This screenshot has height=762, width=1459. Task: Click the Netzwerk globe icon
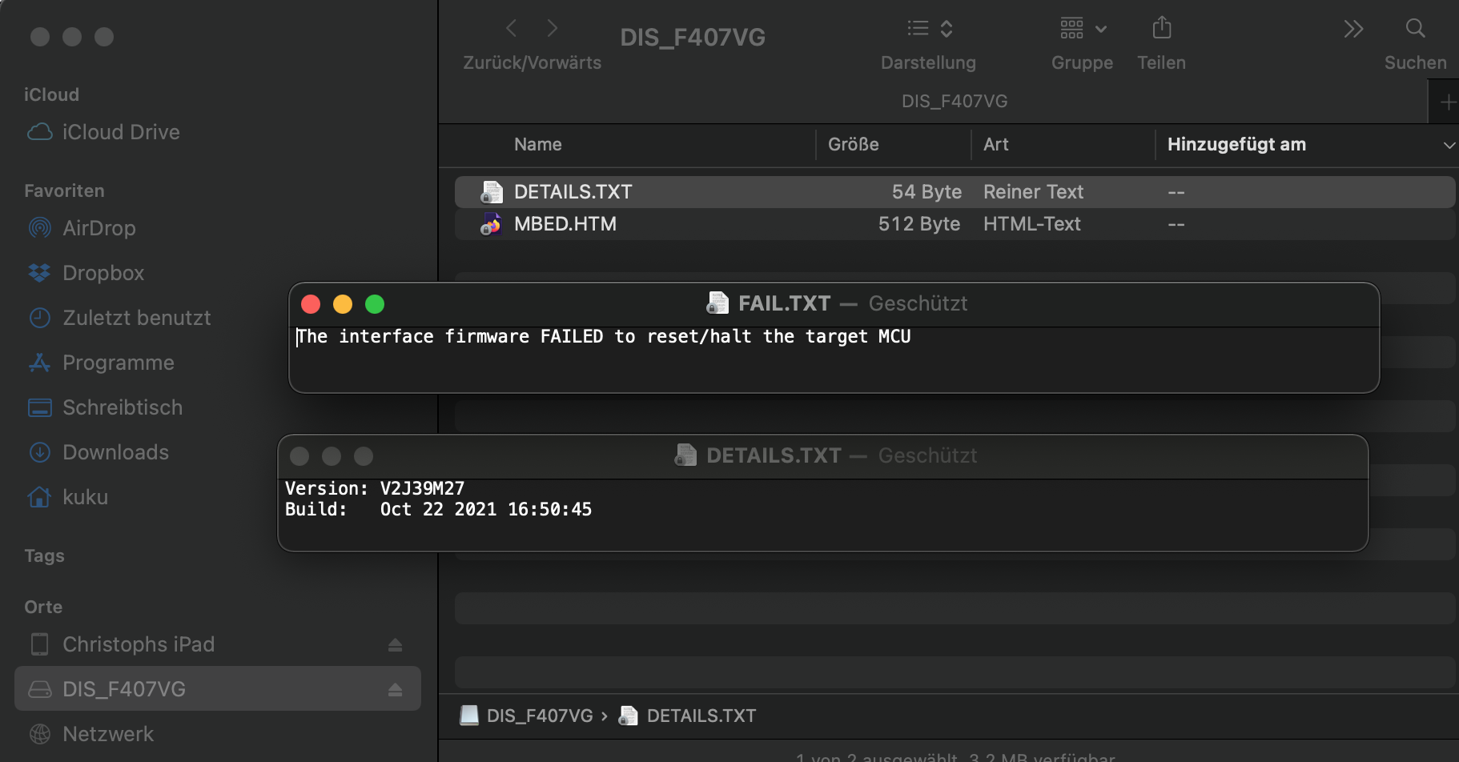pos(40,734)
